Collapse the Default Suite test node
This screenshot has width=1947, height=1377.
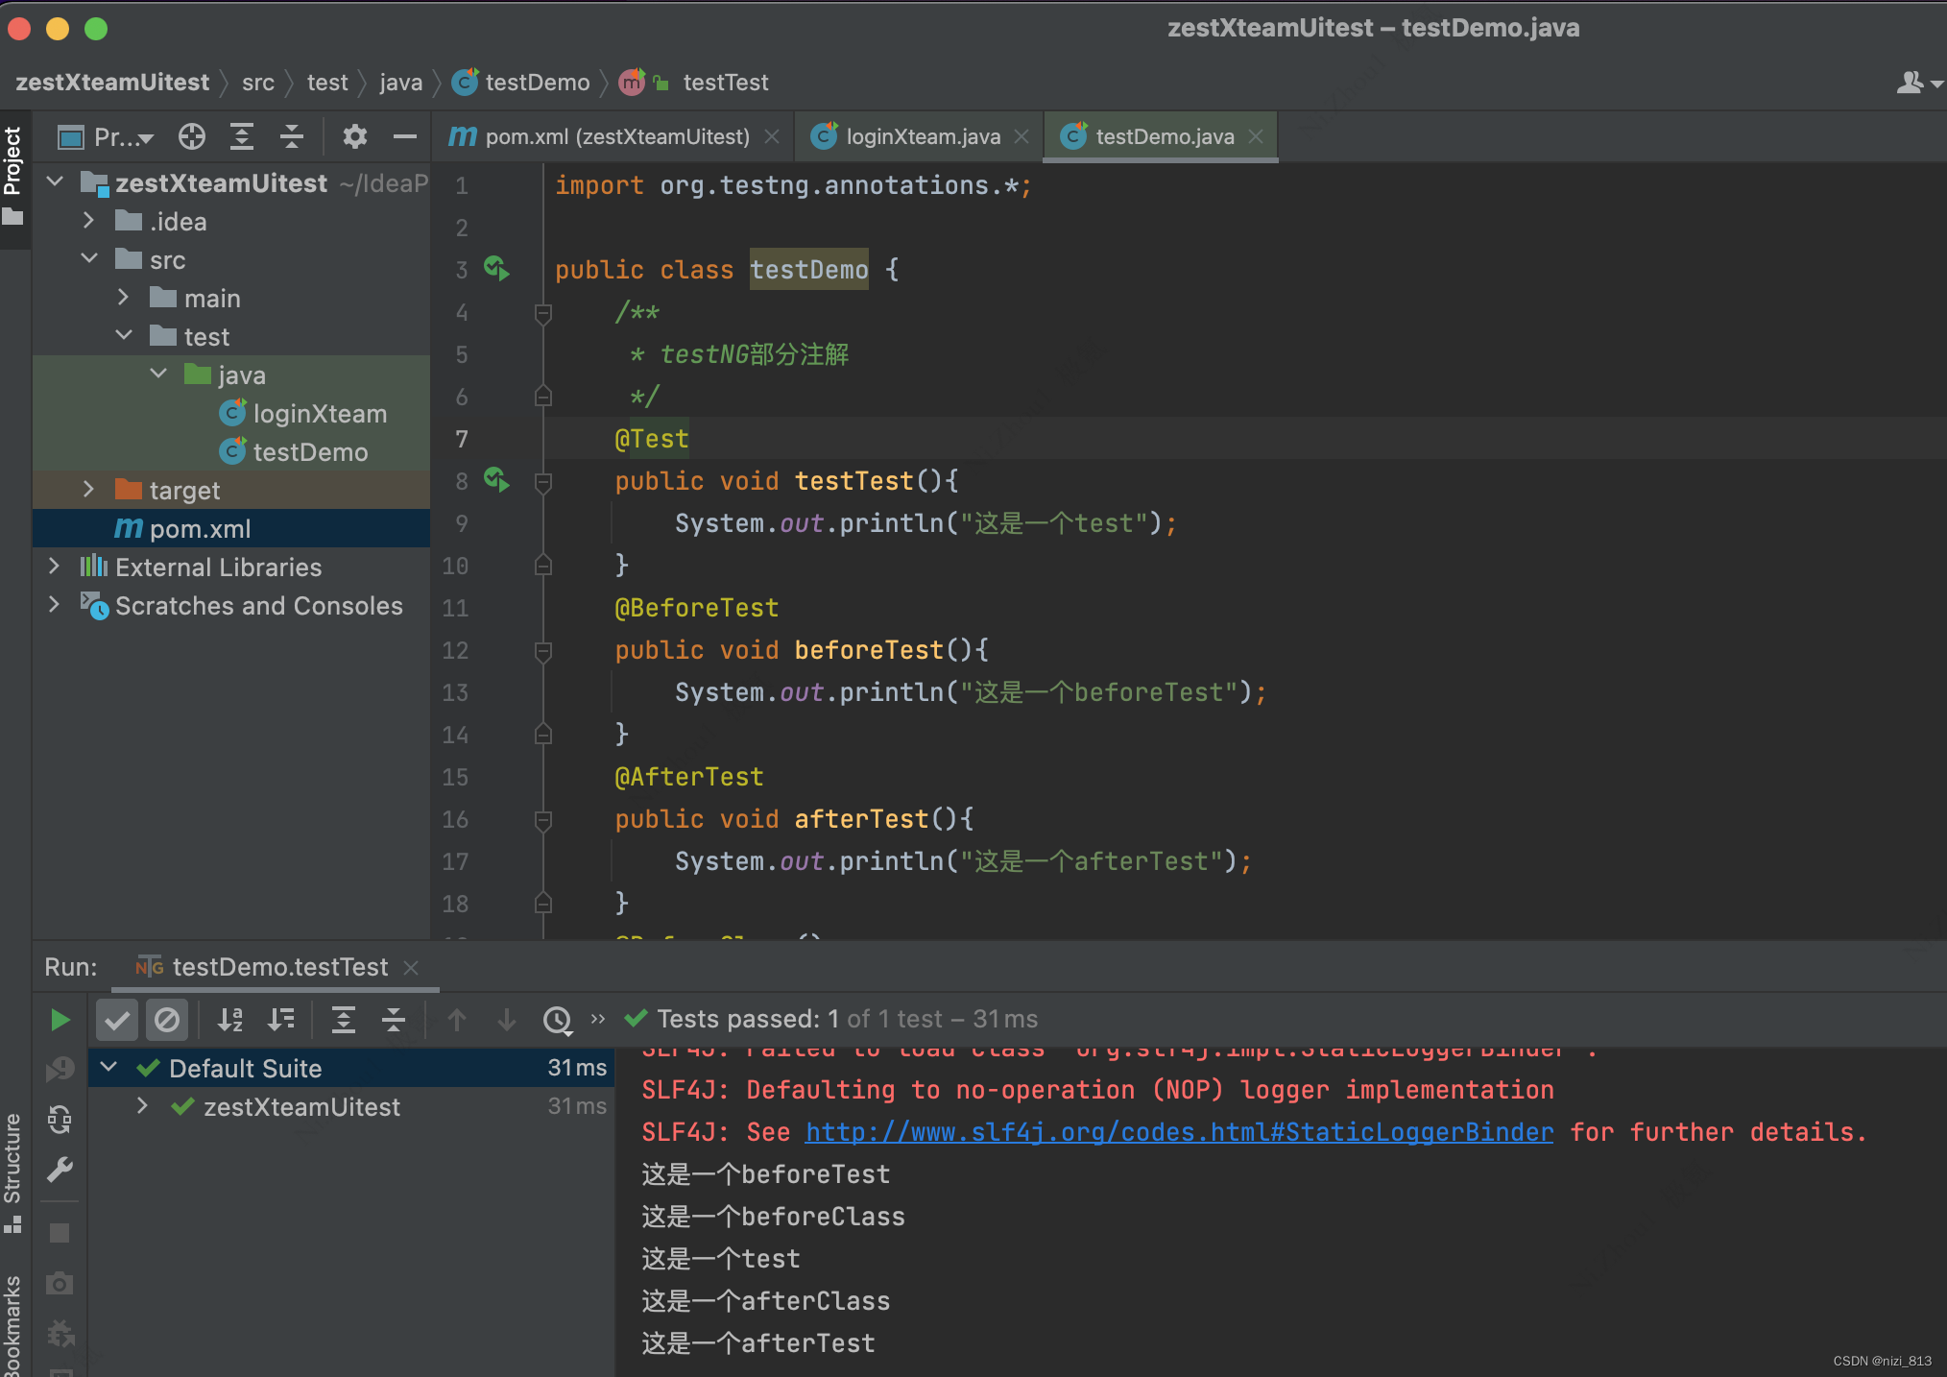pos(108,1068)
